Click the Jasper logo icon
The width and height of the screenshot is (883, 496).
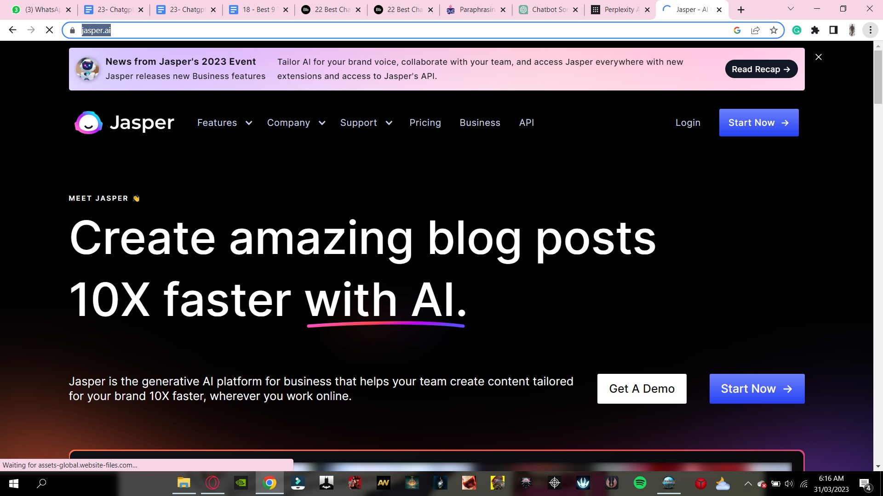tap(88, 123)
